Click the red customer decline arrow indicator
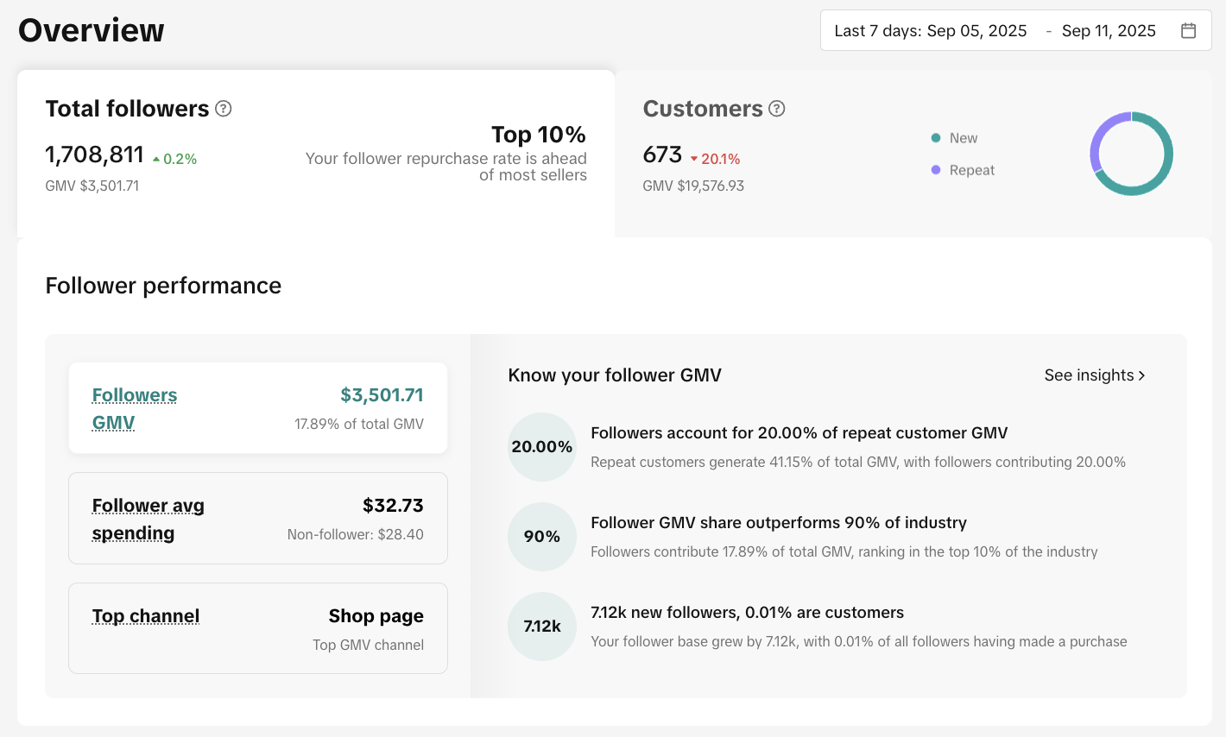1226x737 pixels. (x=693, y=160)
